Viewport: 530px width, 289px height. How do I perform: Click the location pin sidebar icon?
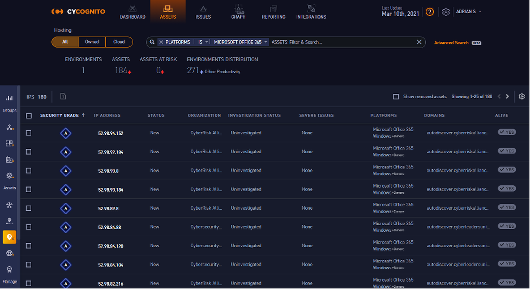pos(10,221)
